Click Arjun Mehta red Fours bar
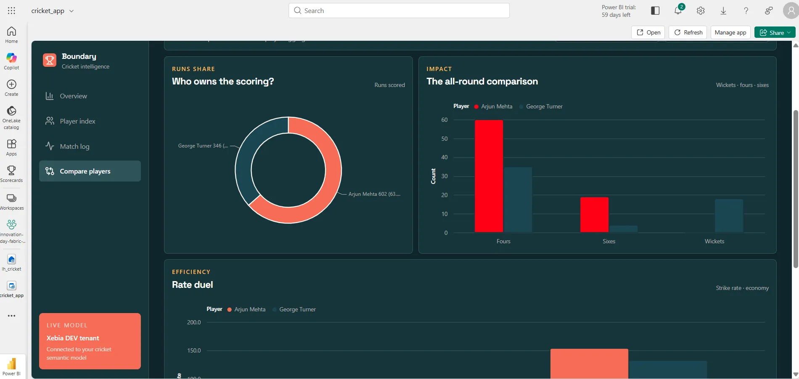The image size is (799, 379). click(489, 176)
